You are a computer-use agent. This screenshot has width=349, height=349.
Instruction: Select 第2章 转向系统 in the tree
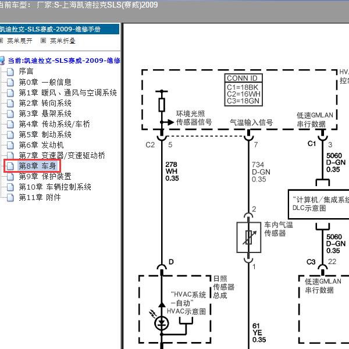pyautogui.click(x=45, y=103)
